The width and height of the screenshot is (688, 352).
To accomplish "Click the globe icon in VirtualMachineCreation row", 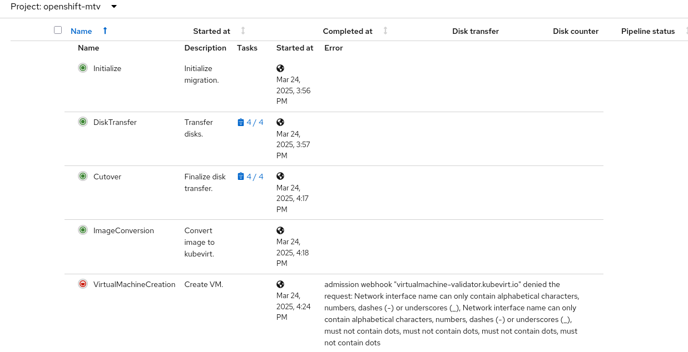I will (280, 284).
